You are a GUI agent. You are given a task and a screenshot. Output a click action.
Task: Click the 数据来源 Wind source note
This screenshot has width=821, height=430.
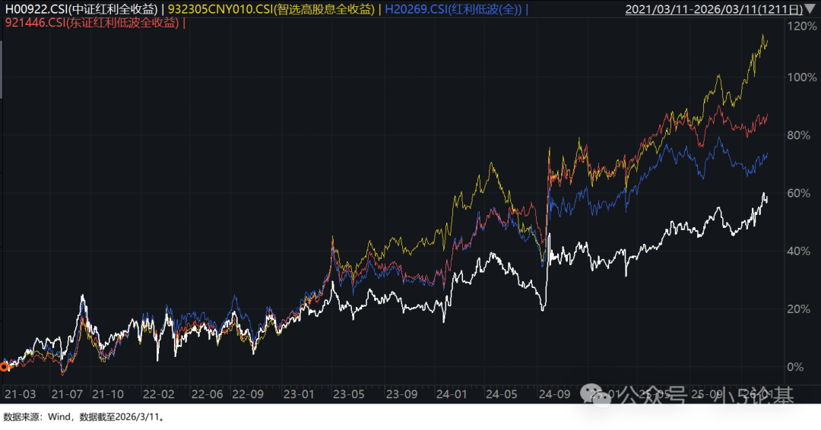tap(84, 417)
